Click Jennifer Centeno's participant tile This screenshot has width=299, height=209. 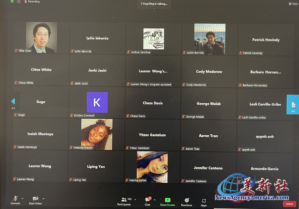point(208,168)
